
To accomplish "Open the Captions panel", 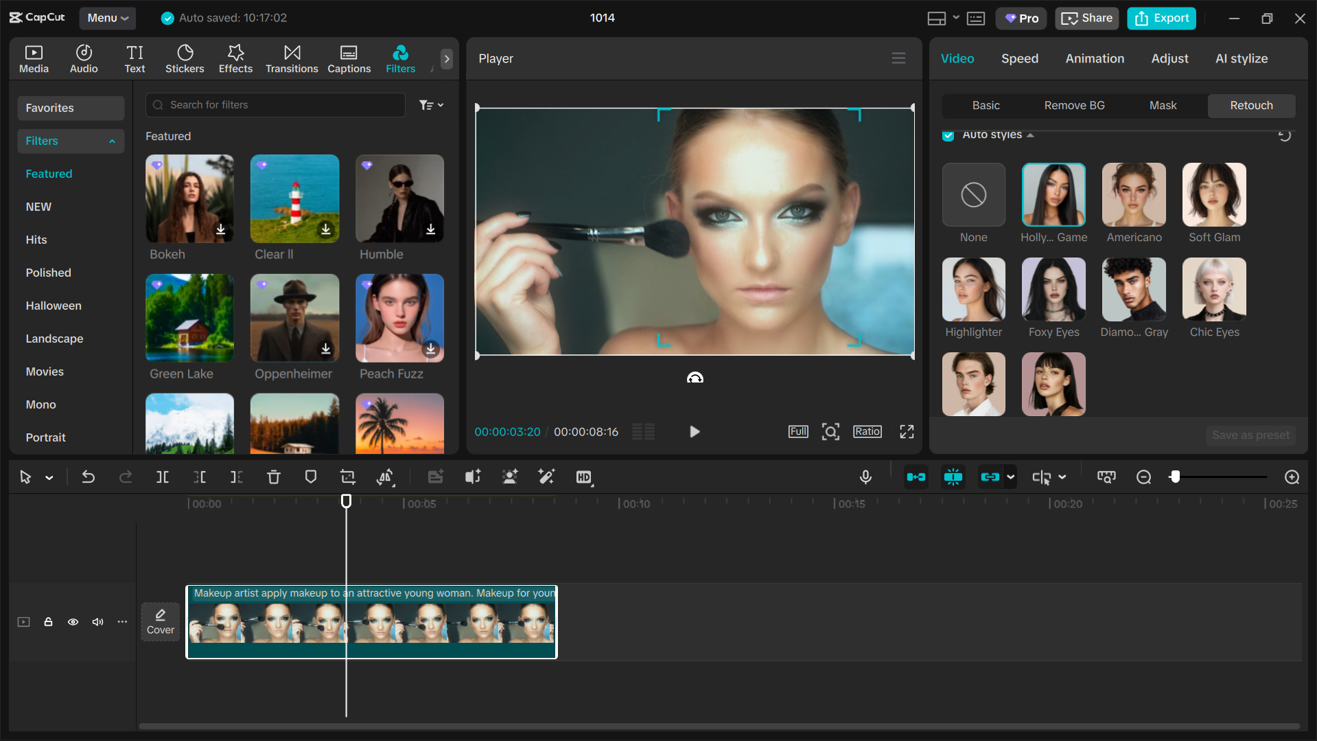I will click(x=349, y=58).
